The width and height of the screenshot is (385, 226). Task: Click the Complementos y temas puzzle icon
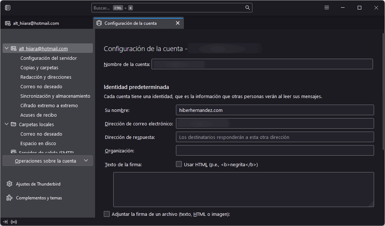point(9,198)
